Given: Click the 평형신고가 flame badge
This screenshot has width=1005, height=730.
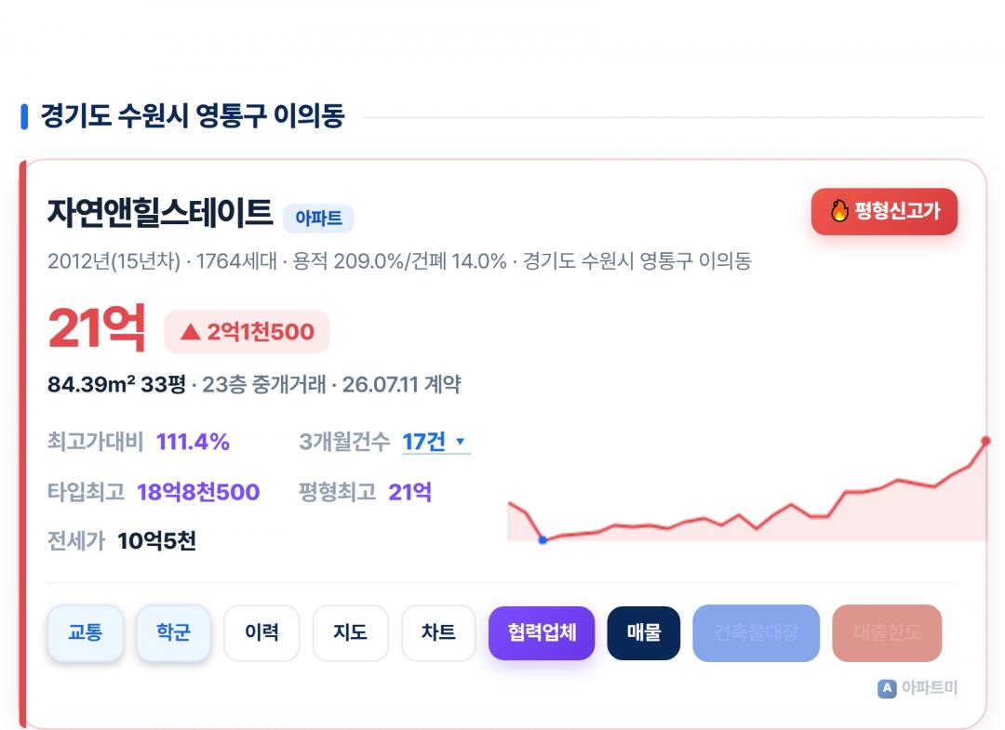Looking at the screenshot, I should [884, 211].
